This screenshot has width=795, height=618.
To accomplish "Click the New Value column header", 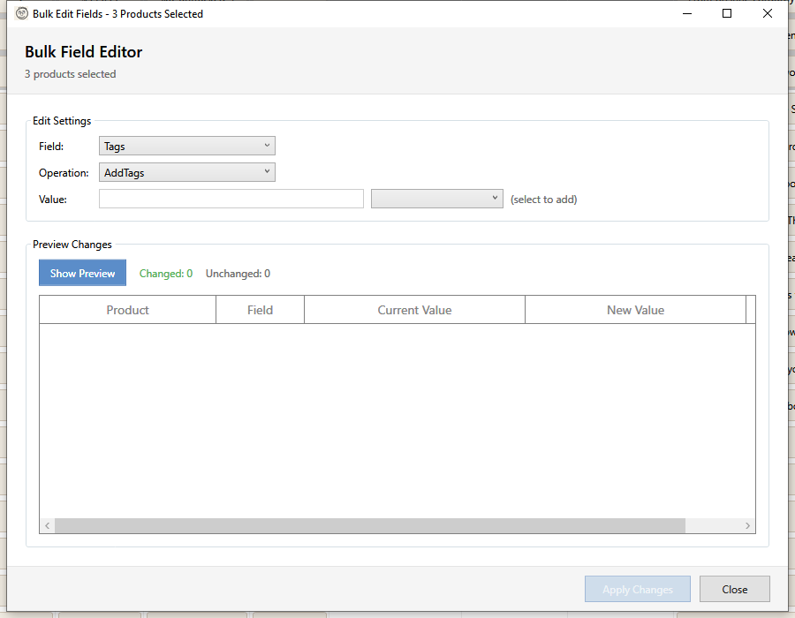I will point(635,309).
